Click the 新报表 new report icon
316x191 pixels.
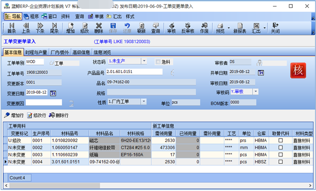(x=239, y=28)
